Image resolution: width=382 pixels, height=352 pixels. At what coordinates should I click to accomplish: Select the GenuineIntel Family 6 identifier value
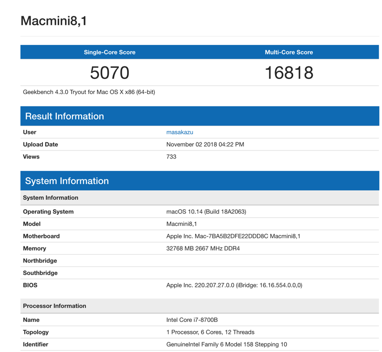pyautogui.click(x=226, y=344)
